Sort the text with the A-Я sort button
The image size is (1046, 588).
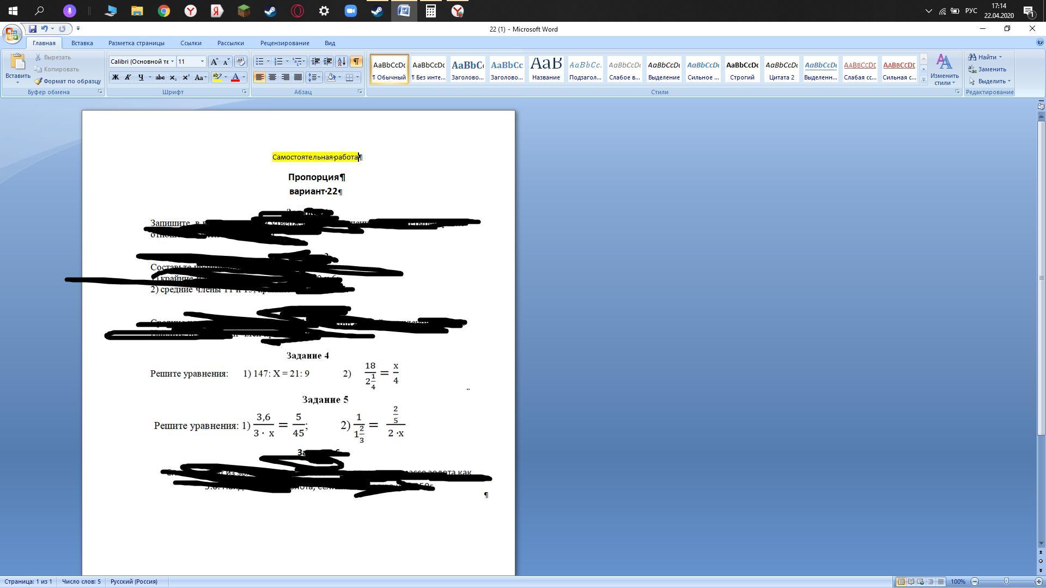[x=341, y=62]
